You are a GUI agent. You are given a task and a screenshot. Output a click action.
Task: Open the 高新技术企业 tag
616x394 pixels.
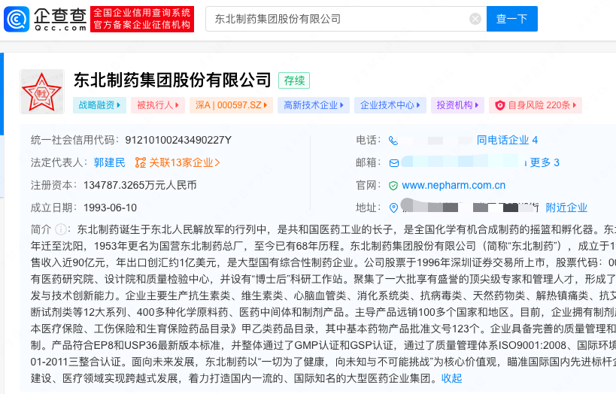pyautogui.click(x=314, y=105)
